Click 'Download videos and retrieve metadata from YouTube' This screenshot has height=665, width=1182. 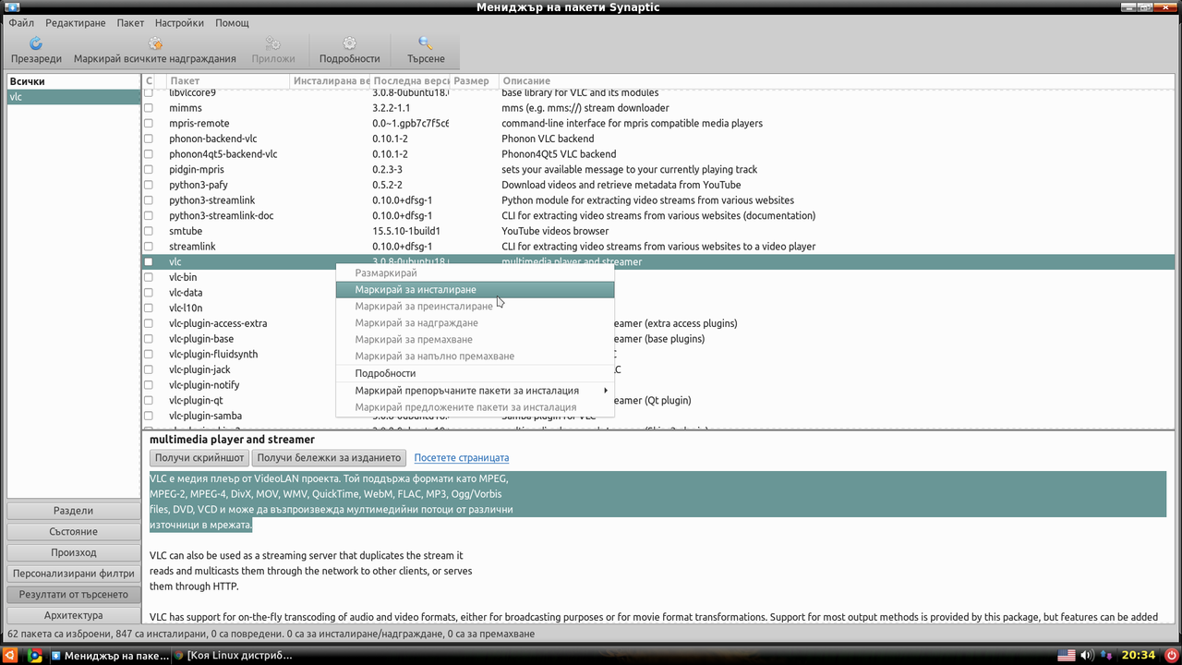621,185
